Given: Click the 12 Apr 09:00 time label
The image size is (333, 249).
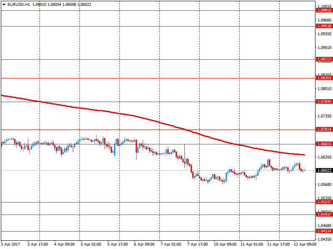Looking at the screenshot, I should click(305, 244).
